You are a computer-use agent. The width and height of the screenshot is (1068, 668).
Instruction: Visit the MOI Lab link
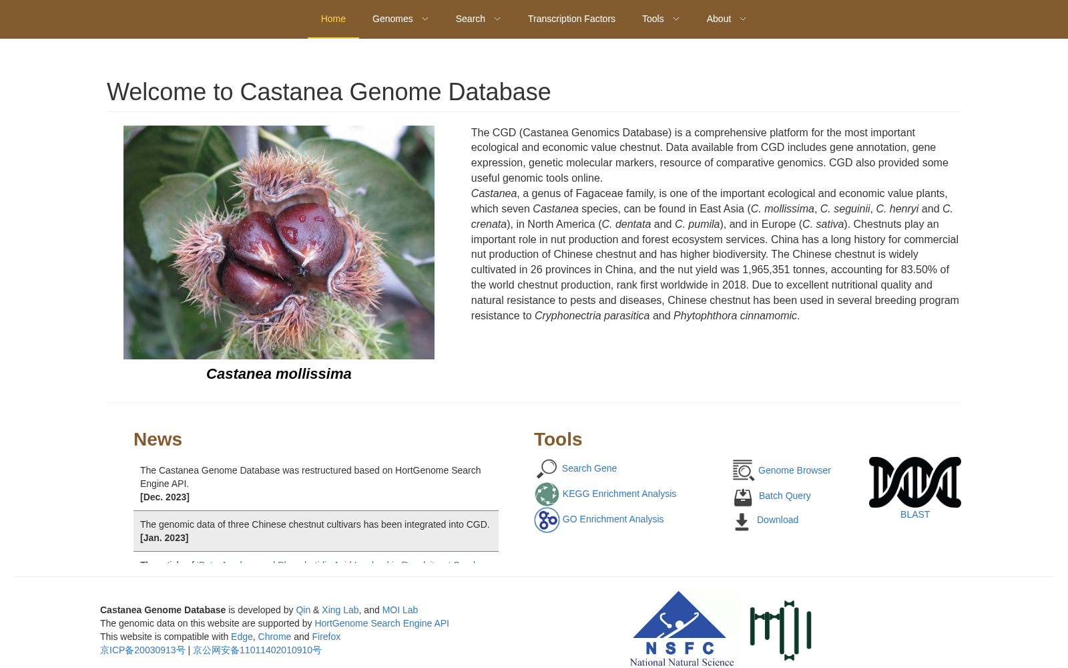400,610
